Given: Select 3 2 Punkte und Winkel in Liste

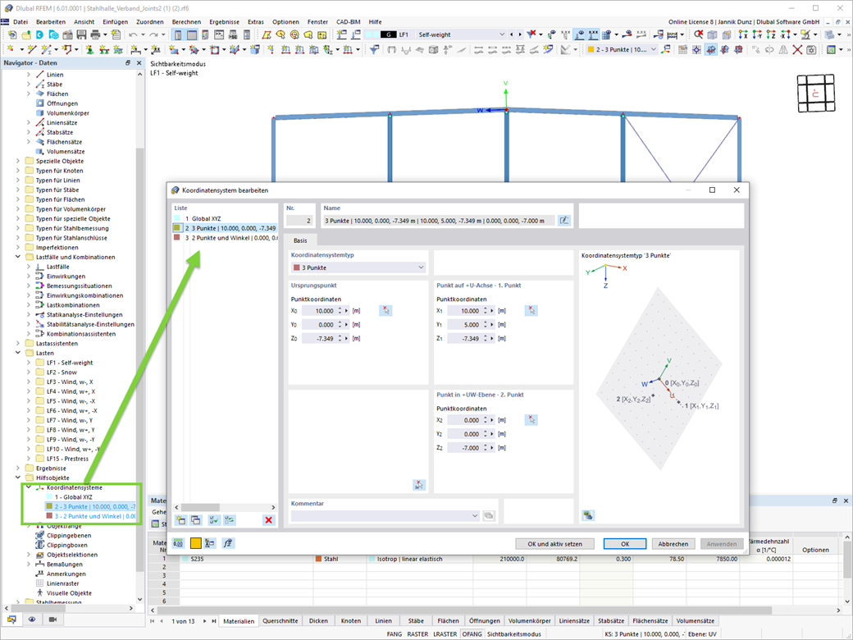Looking at the screenshot, I should (226, 238).
